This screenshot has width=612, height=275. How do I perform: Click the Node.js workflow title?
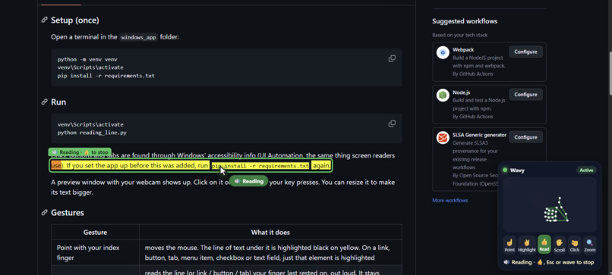click(462, 92)
